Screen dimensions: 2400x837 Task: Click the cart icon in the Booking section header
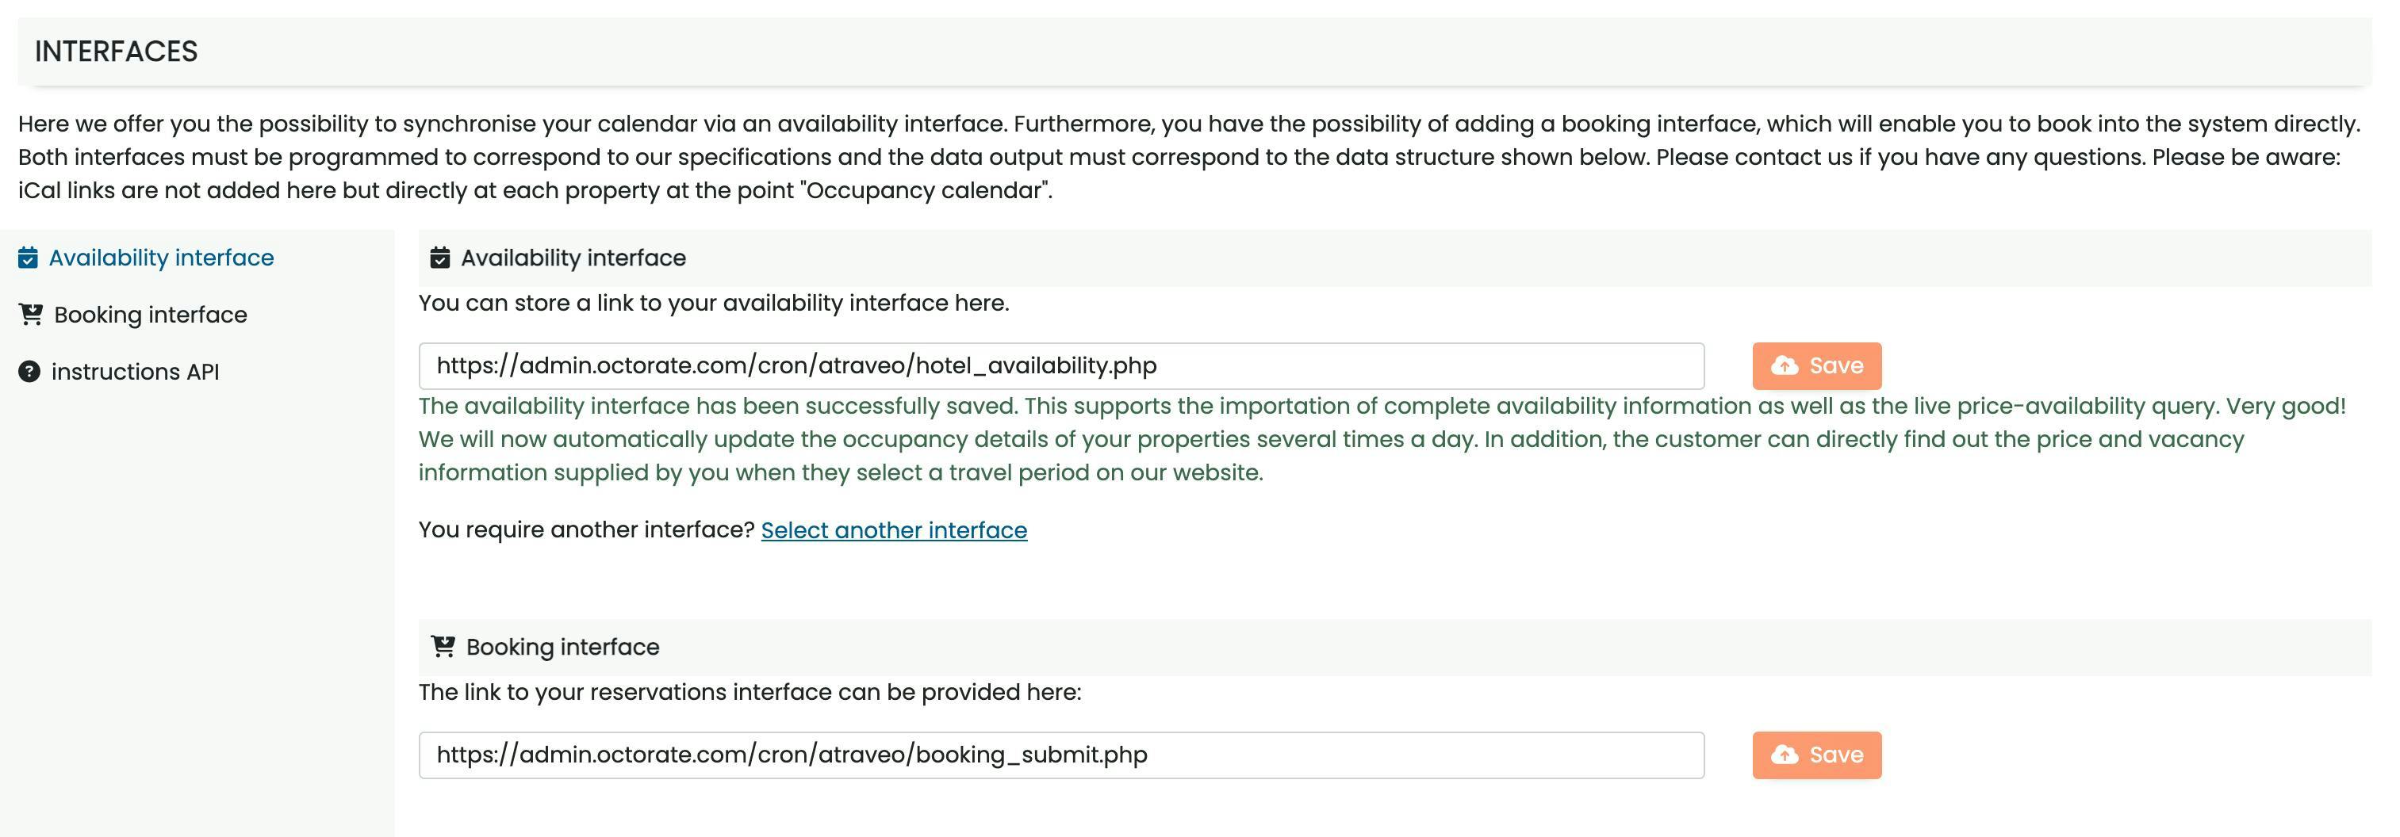pos(443,647)
